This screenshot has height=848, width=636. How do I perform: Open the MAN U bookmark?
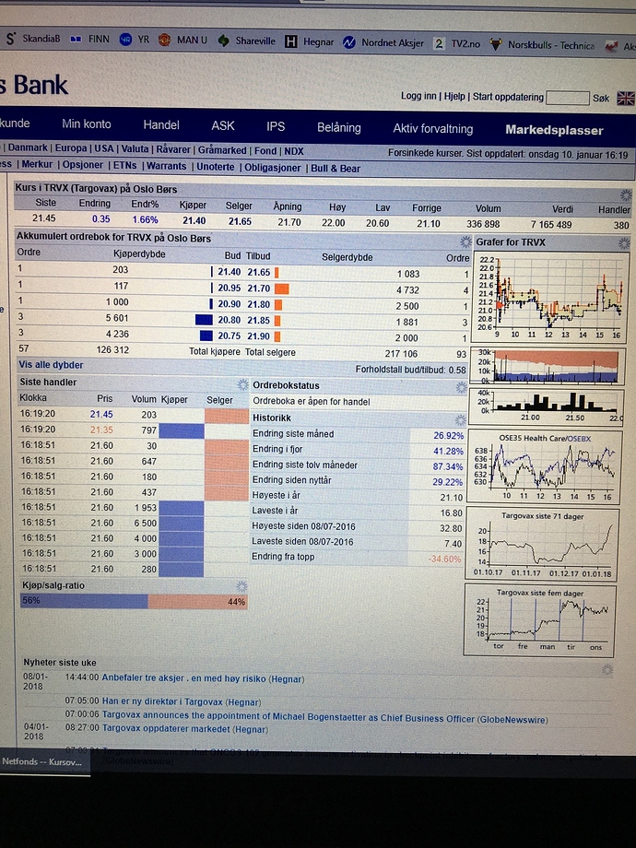(183, 41)
